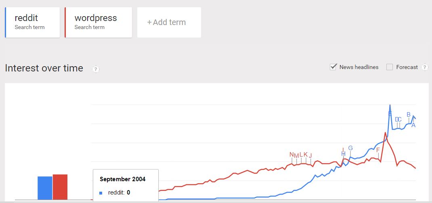Click news headline marker J on chart
The image size is (432, 203).
[310, 156]
